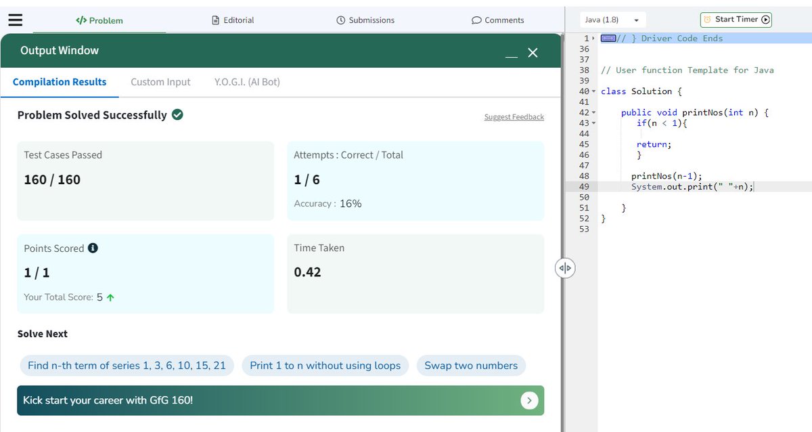The height and width of the screenshot is (432, 812).
Task: Open the hamburger navigation menu
Action: tap(15, 20)
